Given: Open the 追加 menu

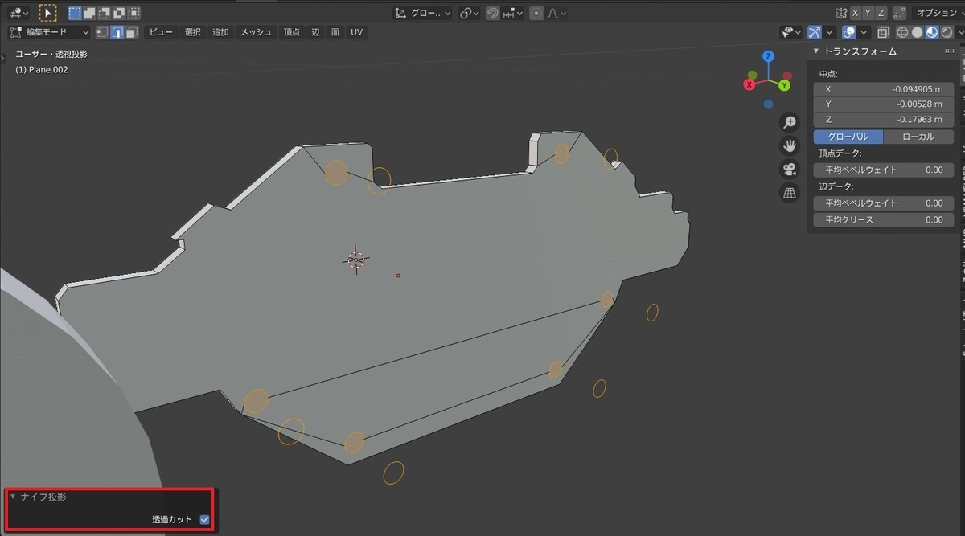Looking at the screenshot, I should [x=220, y=32].
